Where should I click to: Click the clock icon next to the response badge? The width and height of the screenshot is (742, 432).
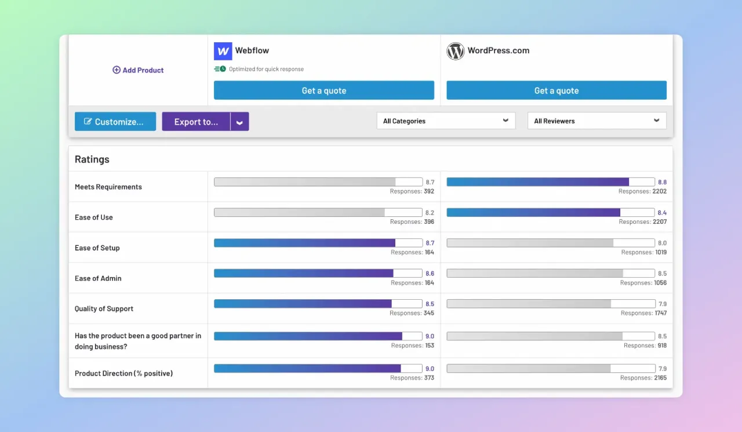click(x=222, y=68)
